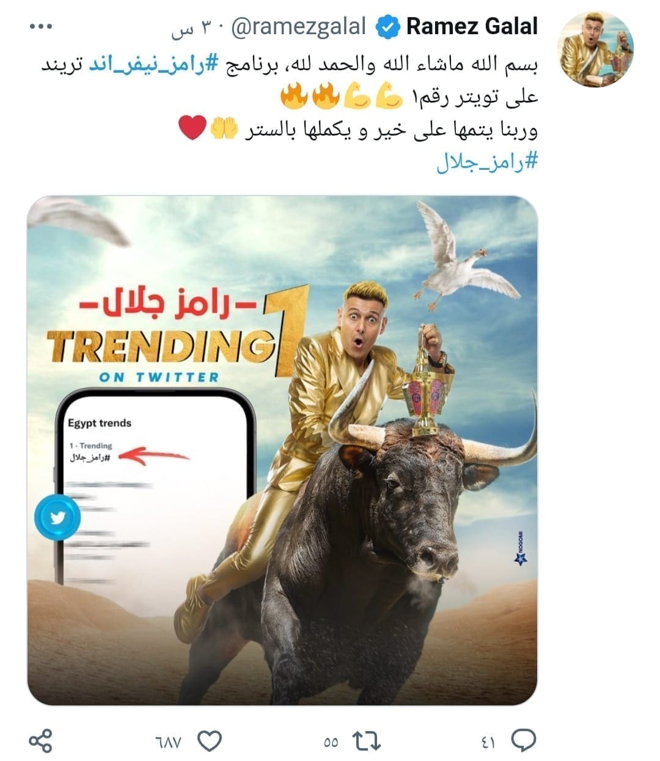Click the reply speech bubble icon
660x761 pixels.
click(523, 741)
